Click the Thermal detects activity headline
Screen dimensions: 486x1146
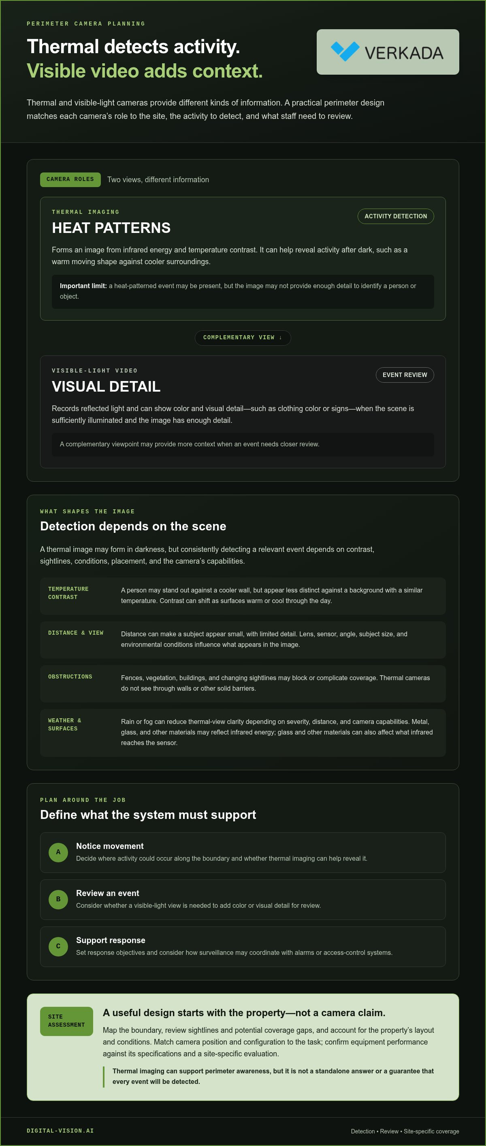click(133, 47)
